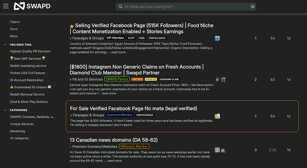Viewport: 307px width, 168px height.
Task: Click FB and IG Services category label
Action: pos(86,79)
